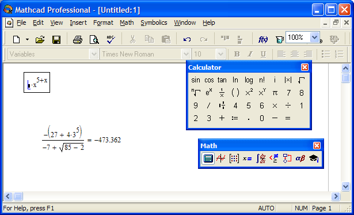
Task: Toggle Underline formatting
Action: (x=263, y=54)
